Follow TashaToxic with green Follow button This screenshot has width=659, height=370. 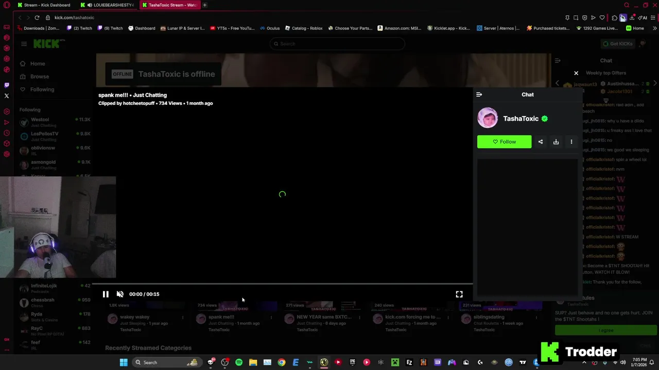click(504, 142)
